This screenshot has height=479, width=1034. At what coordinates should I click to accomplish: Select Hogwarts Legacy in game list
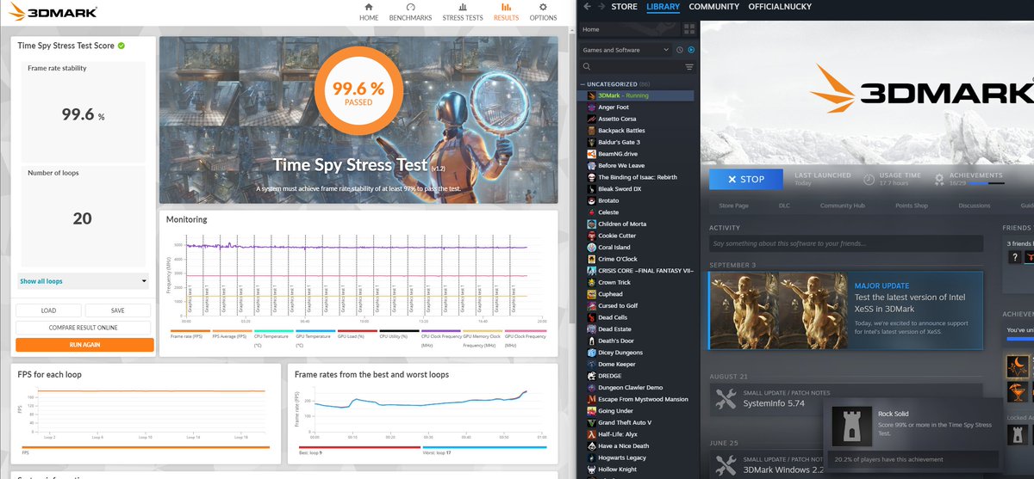(638, 458)
